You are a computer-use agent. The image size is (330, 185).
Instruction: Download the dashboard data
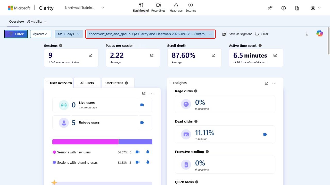[307, 34]
